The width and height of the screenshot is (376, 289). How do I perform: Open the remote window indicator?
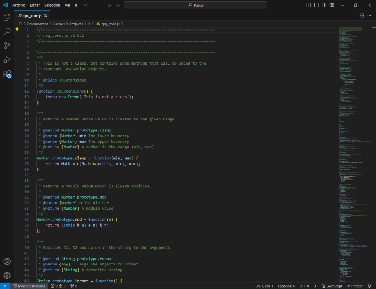[5, 286]
